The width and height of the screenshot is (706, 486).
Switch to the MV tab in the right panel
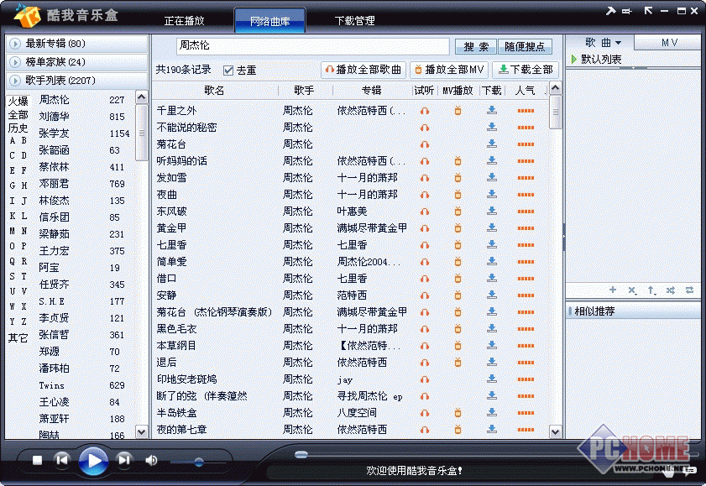pos(669,43)
